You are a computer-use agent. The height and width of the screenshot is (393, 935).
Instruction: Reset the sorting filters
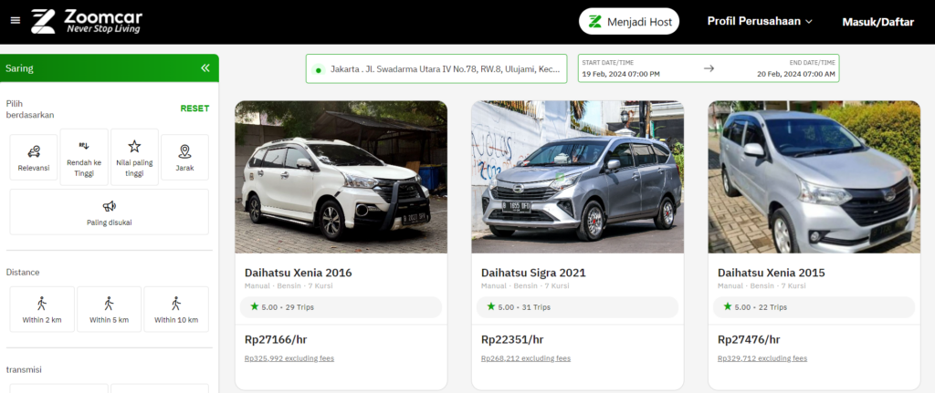click(x=195, y=109)
